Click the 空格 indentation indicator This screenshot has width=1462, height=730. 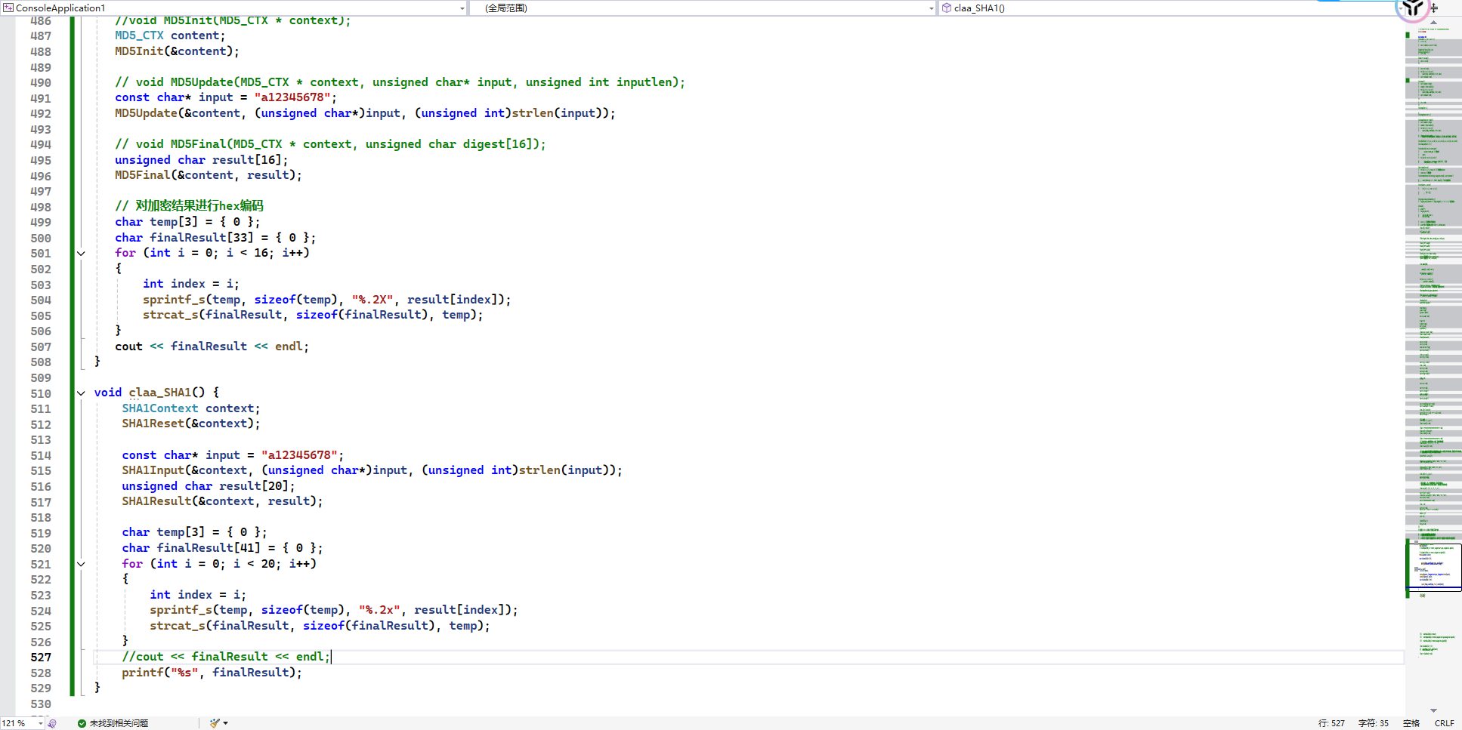tap(1411, 723)
